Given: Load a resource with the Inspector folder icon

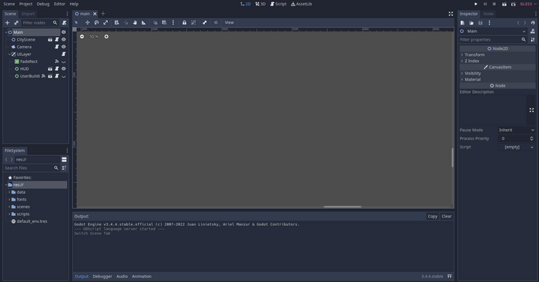Looking at the screenshot, I should [471, 22].
